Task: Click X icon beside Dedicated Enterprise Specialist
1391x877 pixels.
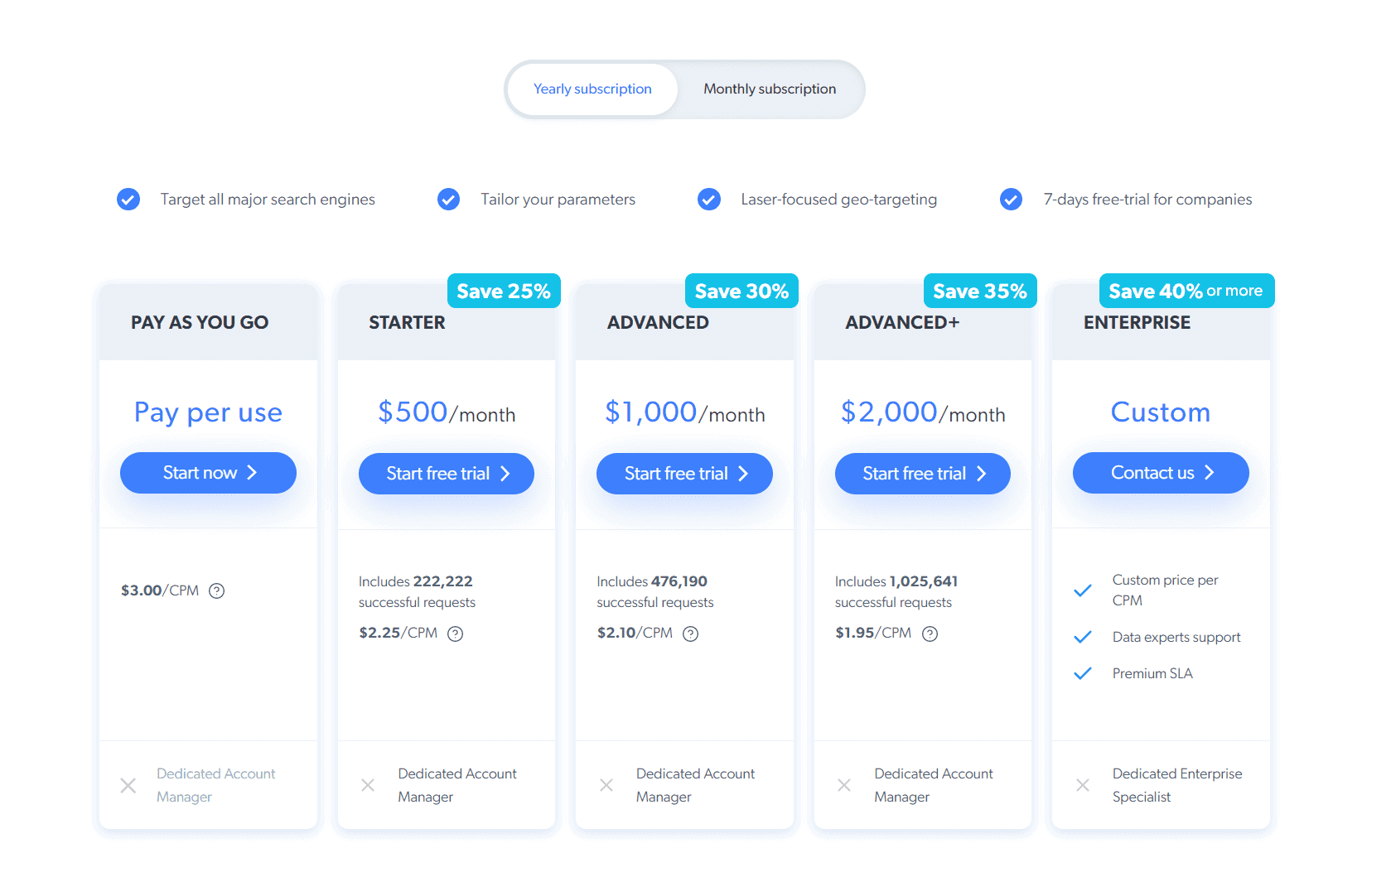Action: tap(1083, 785)
